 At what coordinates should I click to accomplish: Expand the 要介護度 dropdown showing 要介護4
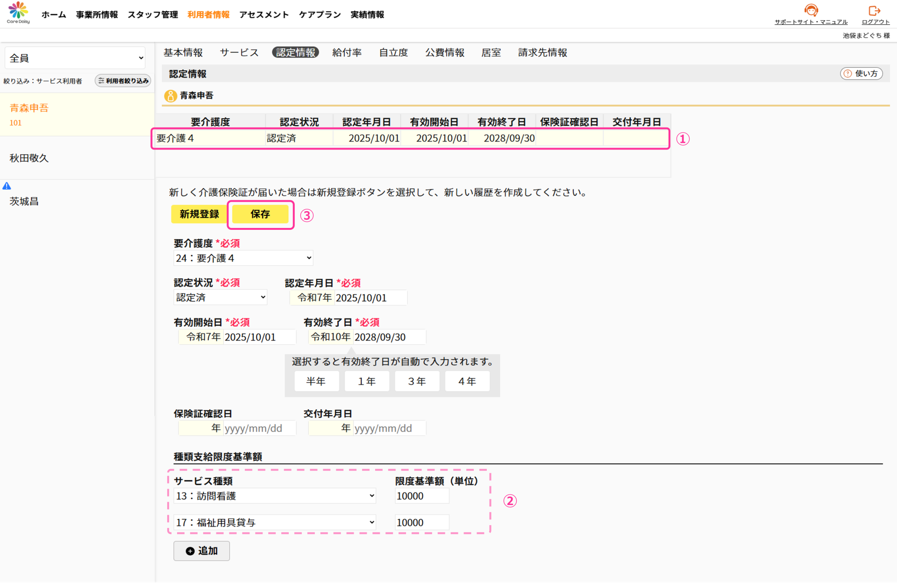point(243,258)
